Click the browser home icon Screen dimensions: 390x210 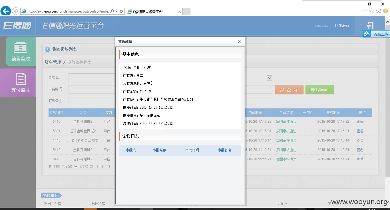click(365, 11)
